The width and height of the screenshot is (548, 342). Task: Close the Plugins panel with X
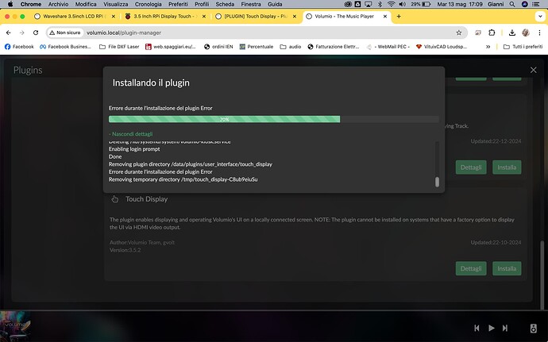(x=534, y=70)
